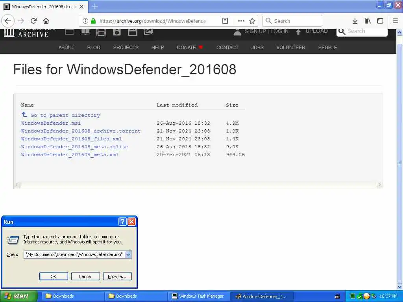This screenshot has height=302, width=403.
Task: Click the LOG IN link
Action: [x=279, y=31]
